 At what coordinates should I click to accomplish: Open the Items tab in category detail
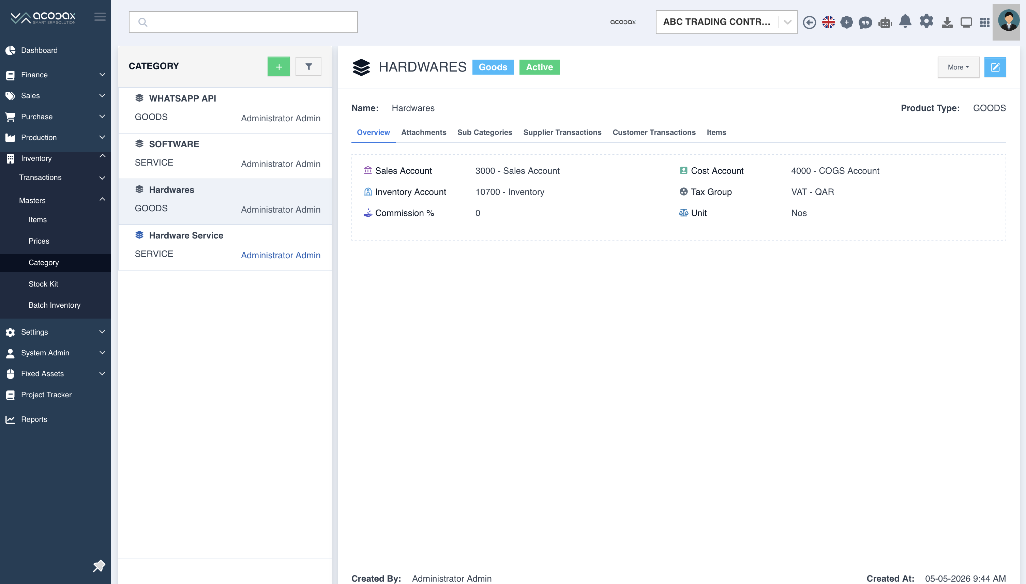(716, 132)
